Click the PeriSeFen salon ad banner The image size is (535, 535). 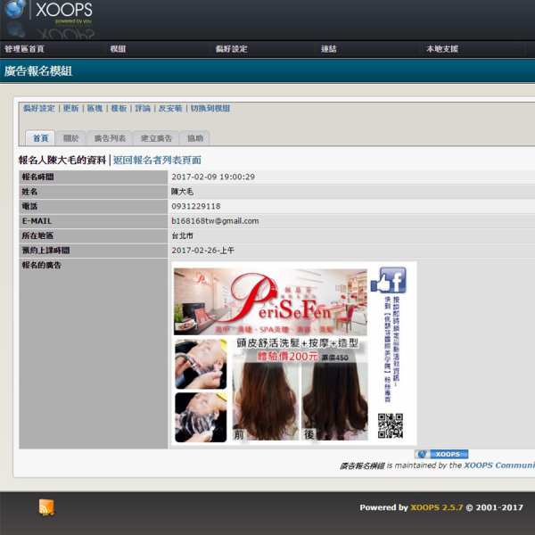270,301
